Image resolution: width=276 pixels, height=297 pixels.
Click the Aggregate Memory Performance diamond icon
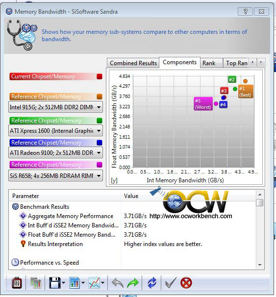pos(23,216)
